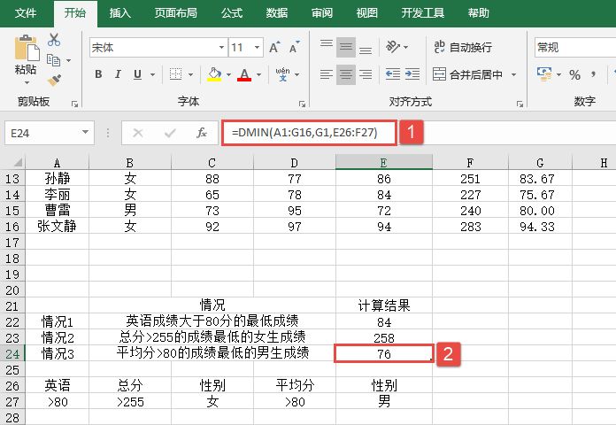Click the formula bar containing DMIN formula
Viewport: 616px width, 425px height.
coord(310,133)
